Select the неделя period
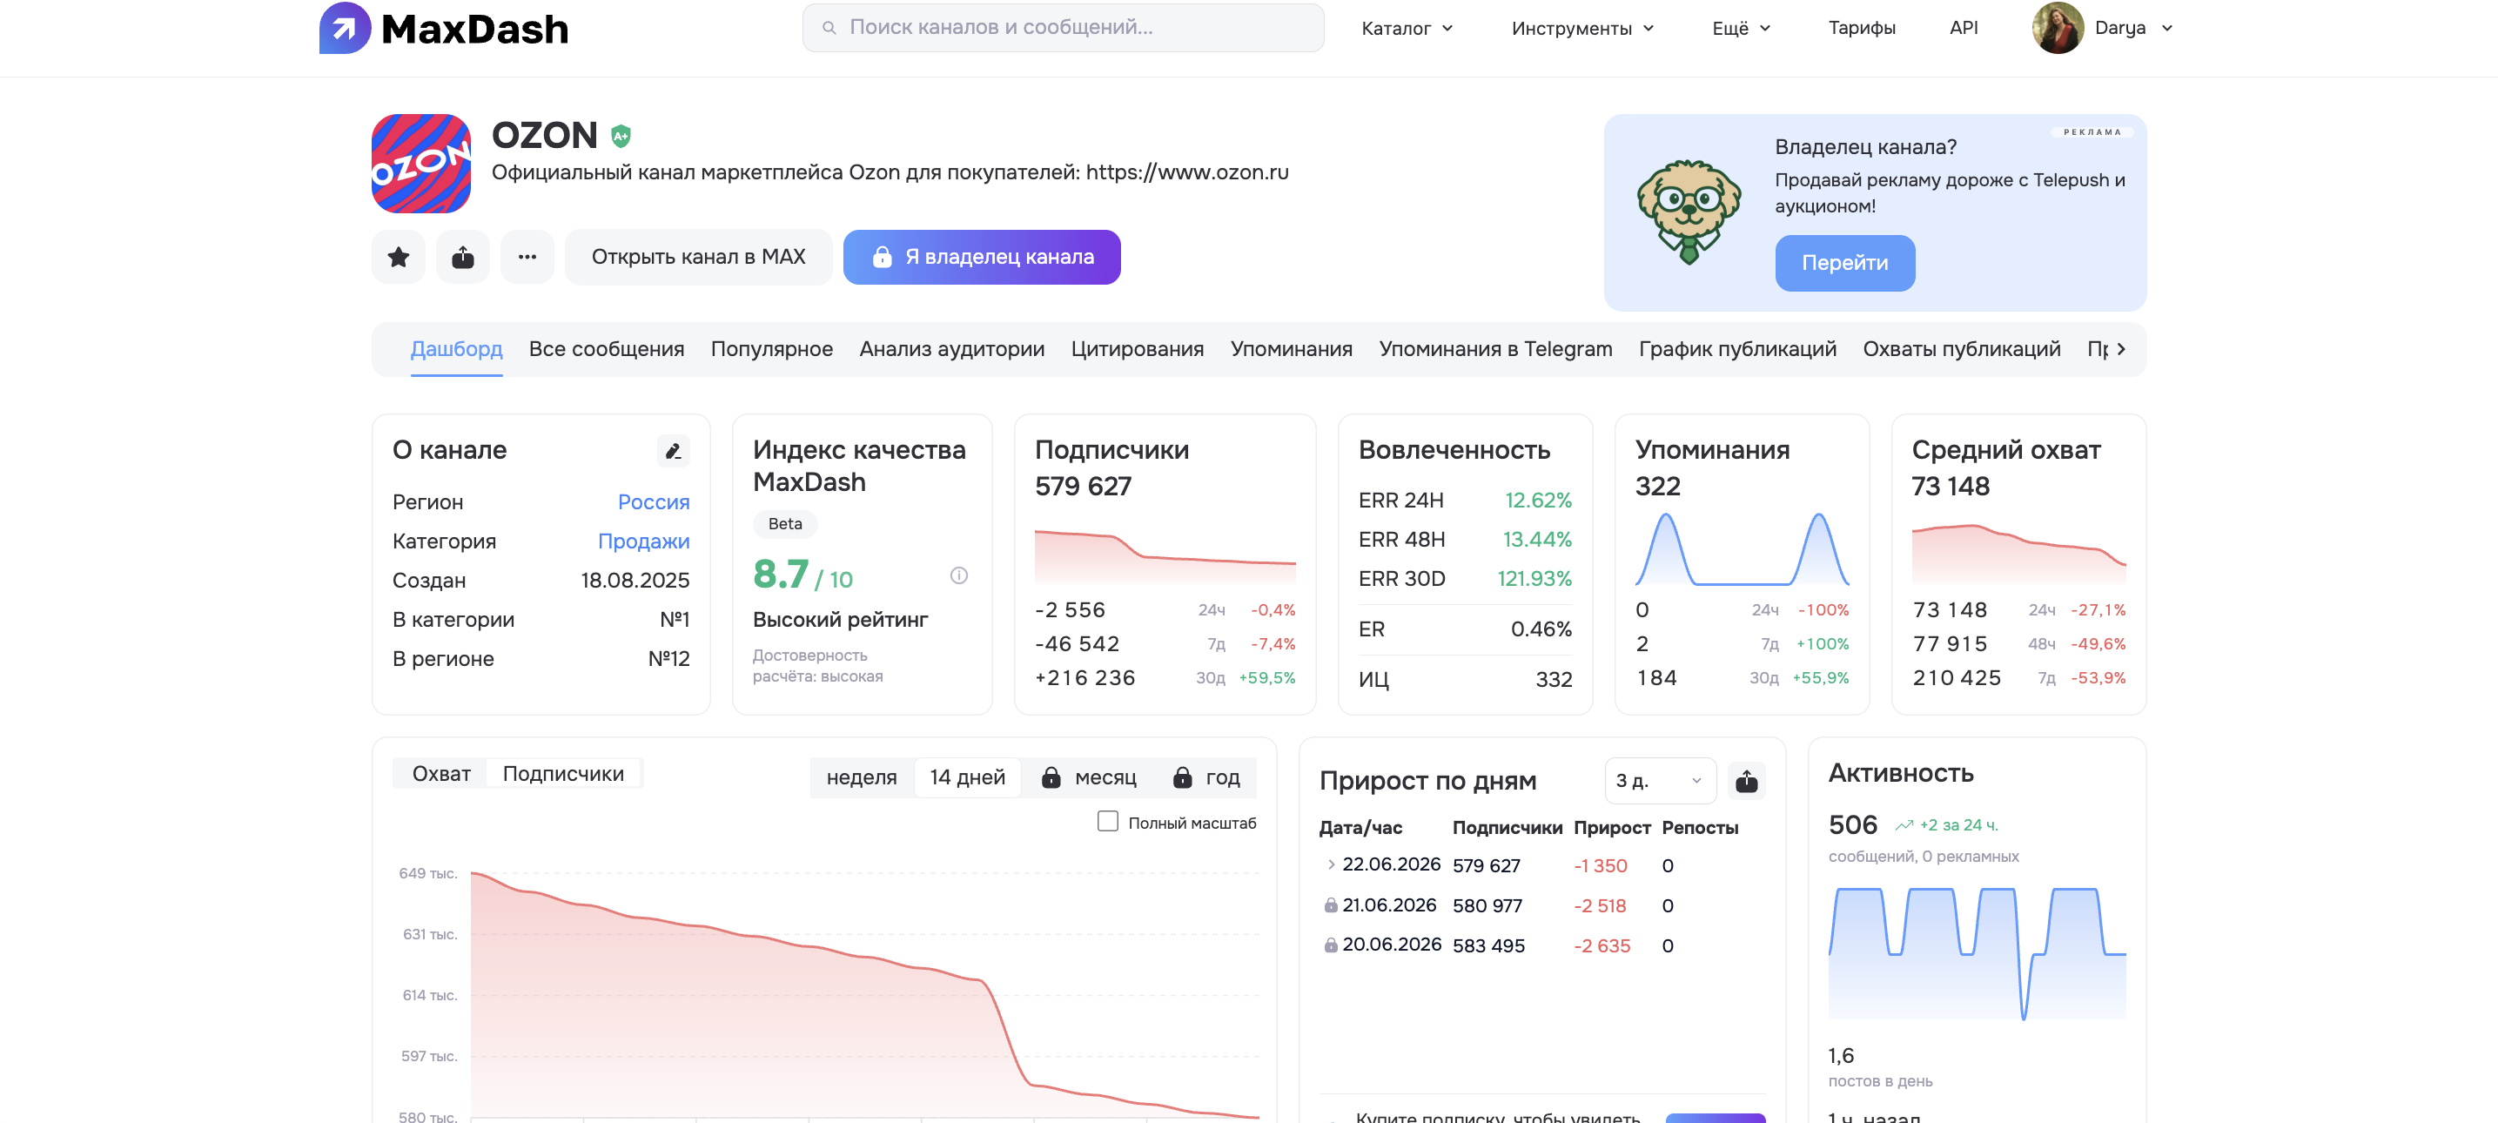2498x1123 pixels. 861,777
